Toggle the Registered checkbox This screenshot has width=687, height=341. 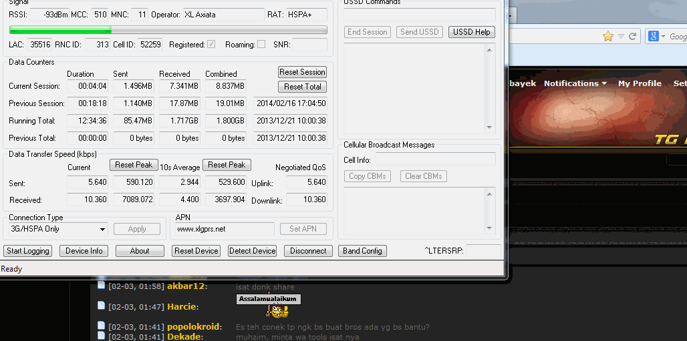(x=211, y=44)
